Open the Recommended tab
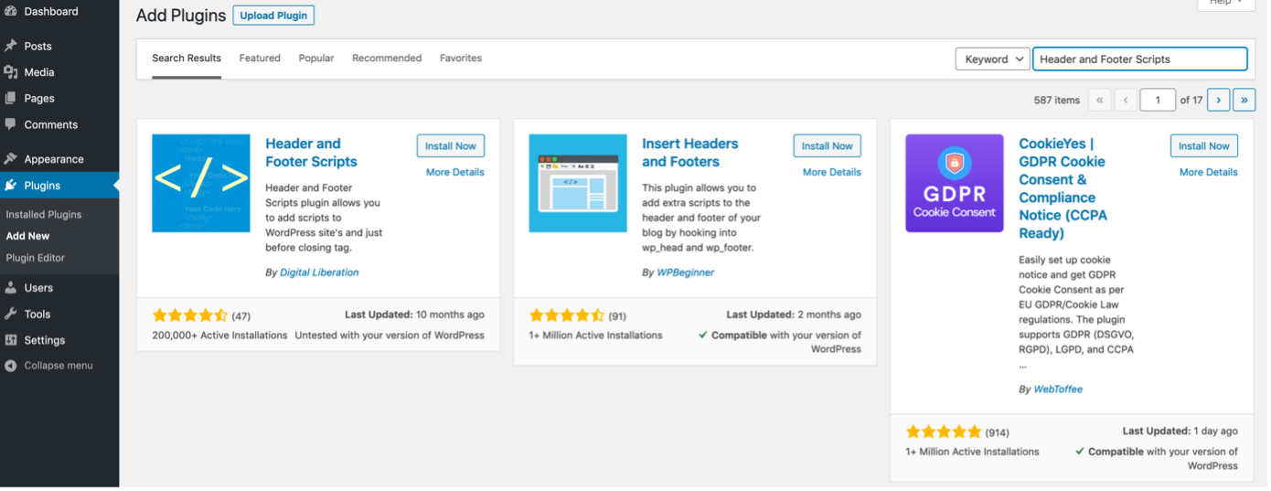1271x491 pixels. tap(387, 59)
